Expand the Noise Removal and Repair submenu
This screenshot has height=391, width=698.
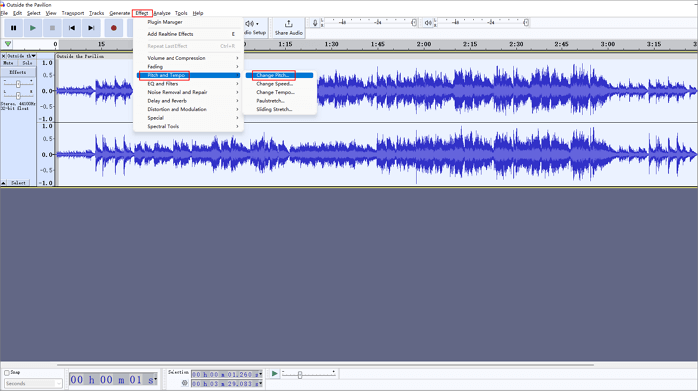point(188,92)
